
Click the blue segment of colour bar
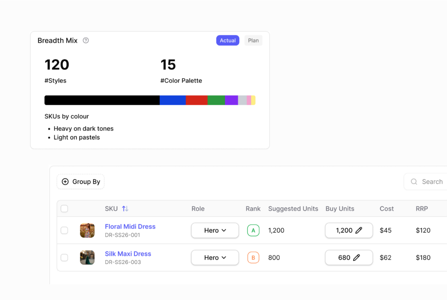[172, 100]
